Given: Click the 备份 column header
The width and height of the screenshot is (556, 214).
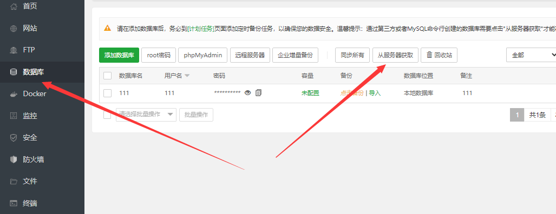Looking at the screenshot, I should (346, 76).
